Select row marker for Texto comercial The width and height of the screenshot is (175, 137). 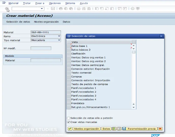tap(69, 73)
